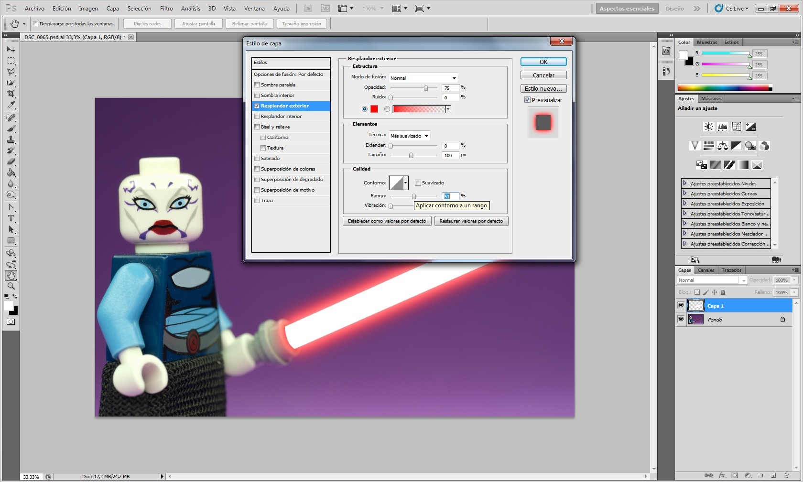Image resolution: width=803 pixels, height=482 pixels.
Task: Select the gradient radio button
Action: click(387, 109)
